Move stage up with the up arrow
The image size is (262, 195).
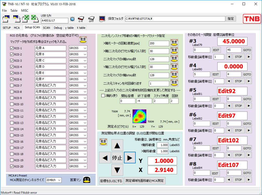click(x=117, y=145)
